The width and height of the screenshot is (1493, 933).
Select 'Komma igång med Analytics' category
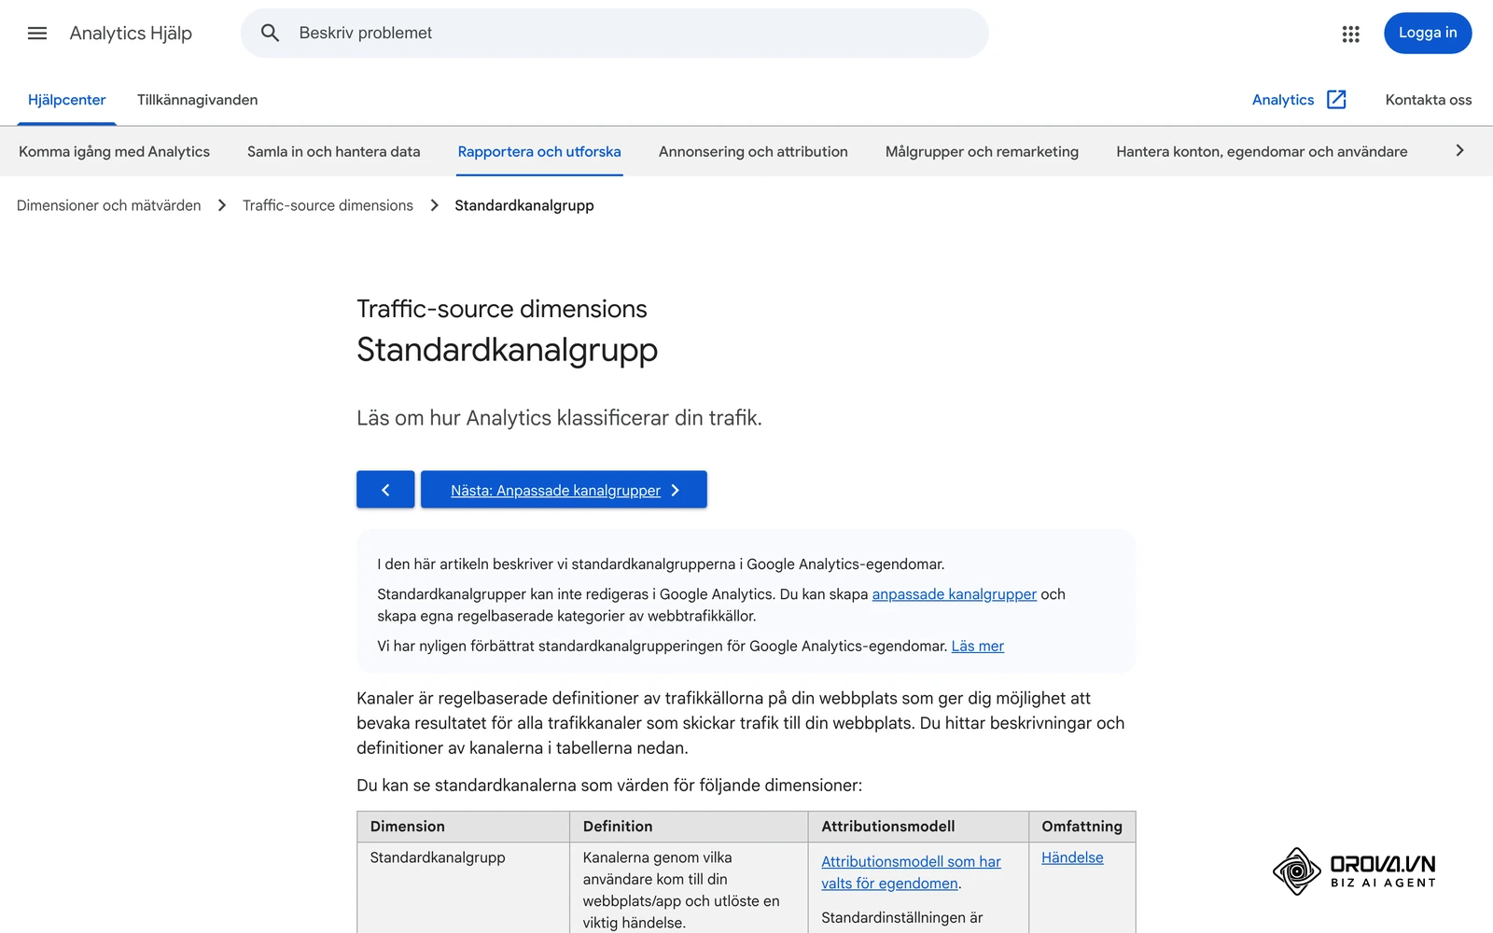[114, 151]
